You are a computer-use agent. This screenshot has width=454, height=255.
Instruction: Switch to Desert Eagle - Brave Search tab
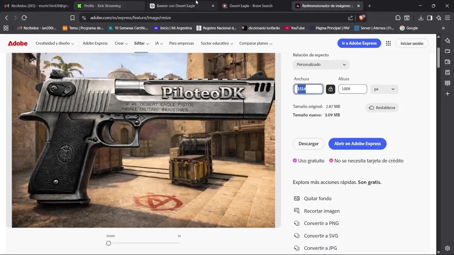pyautogui.click(x=255, y=6)
